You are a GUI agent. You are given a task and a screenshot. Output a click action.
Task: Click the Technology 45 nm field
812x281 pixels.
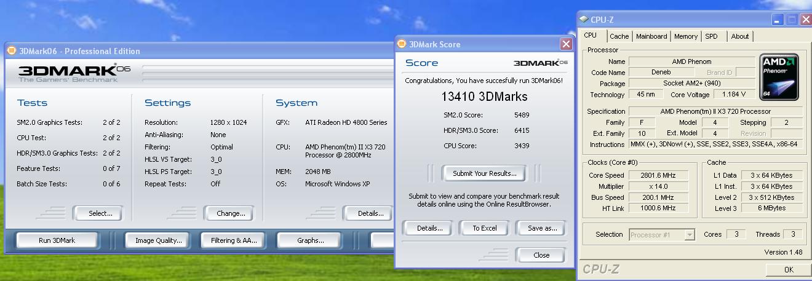tap(646, 94)
